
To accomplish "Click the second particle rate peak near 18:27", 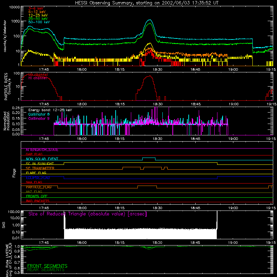I will tap(150, 76).
